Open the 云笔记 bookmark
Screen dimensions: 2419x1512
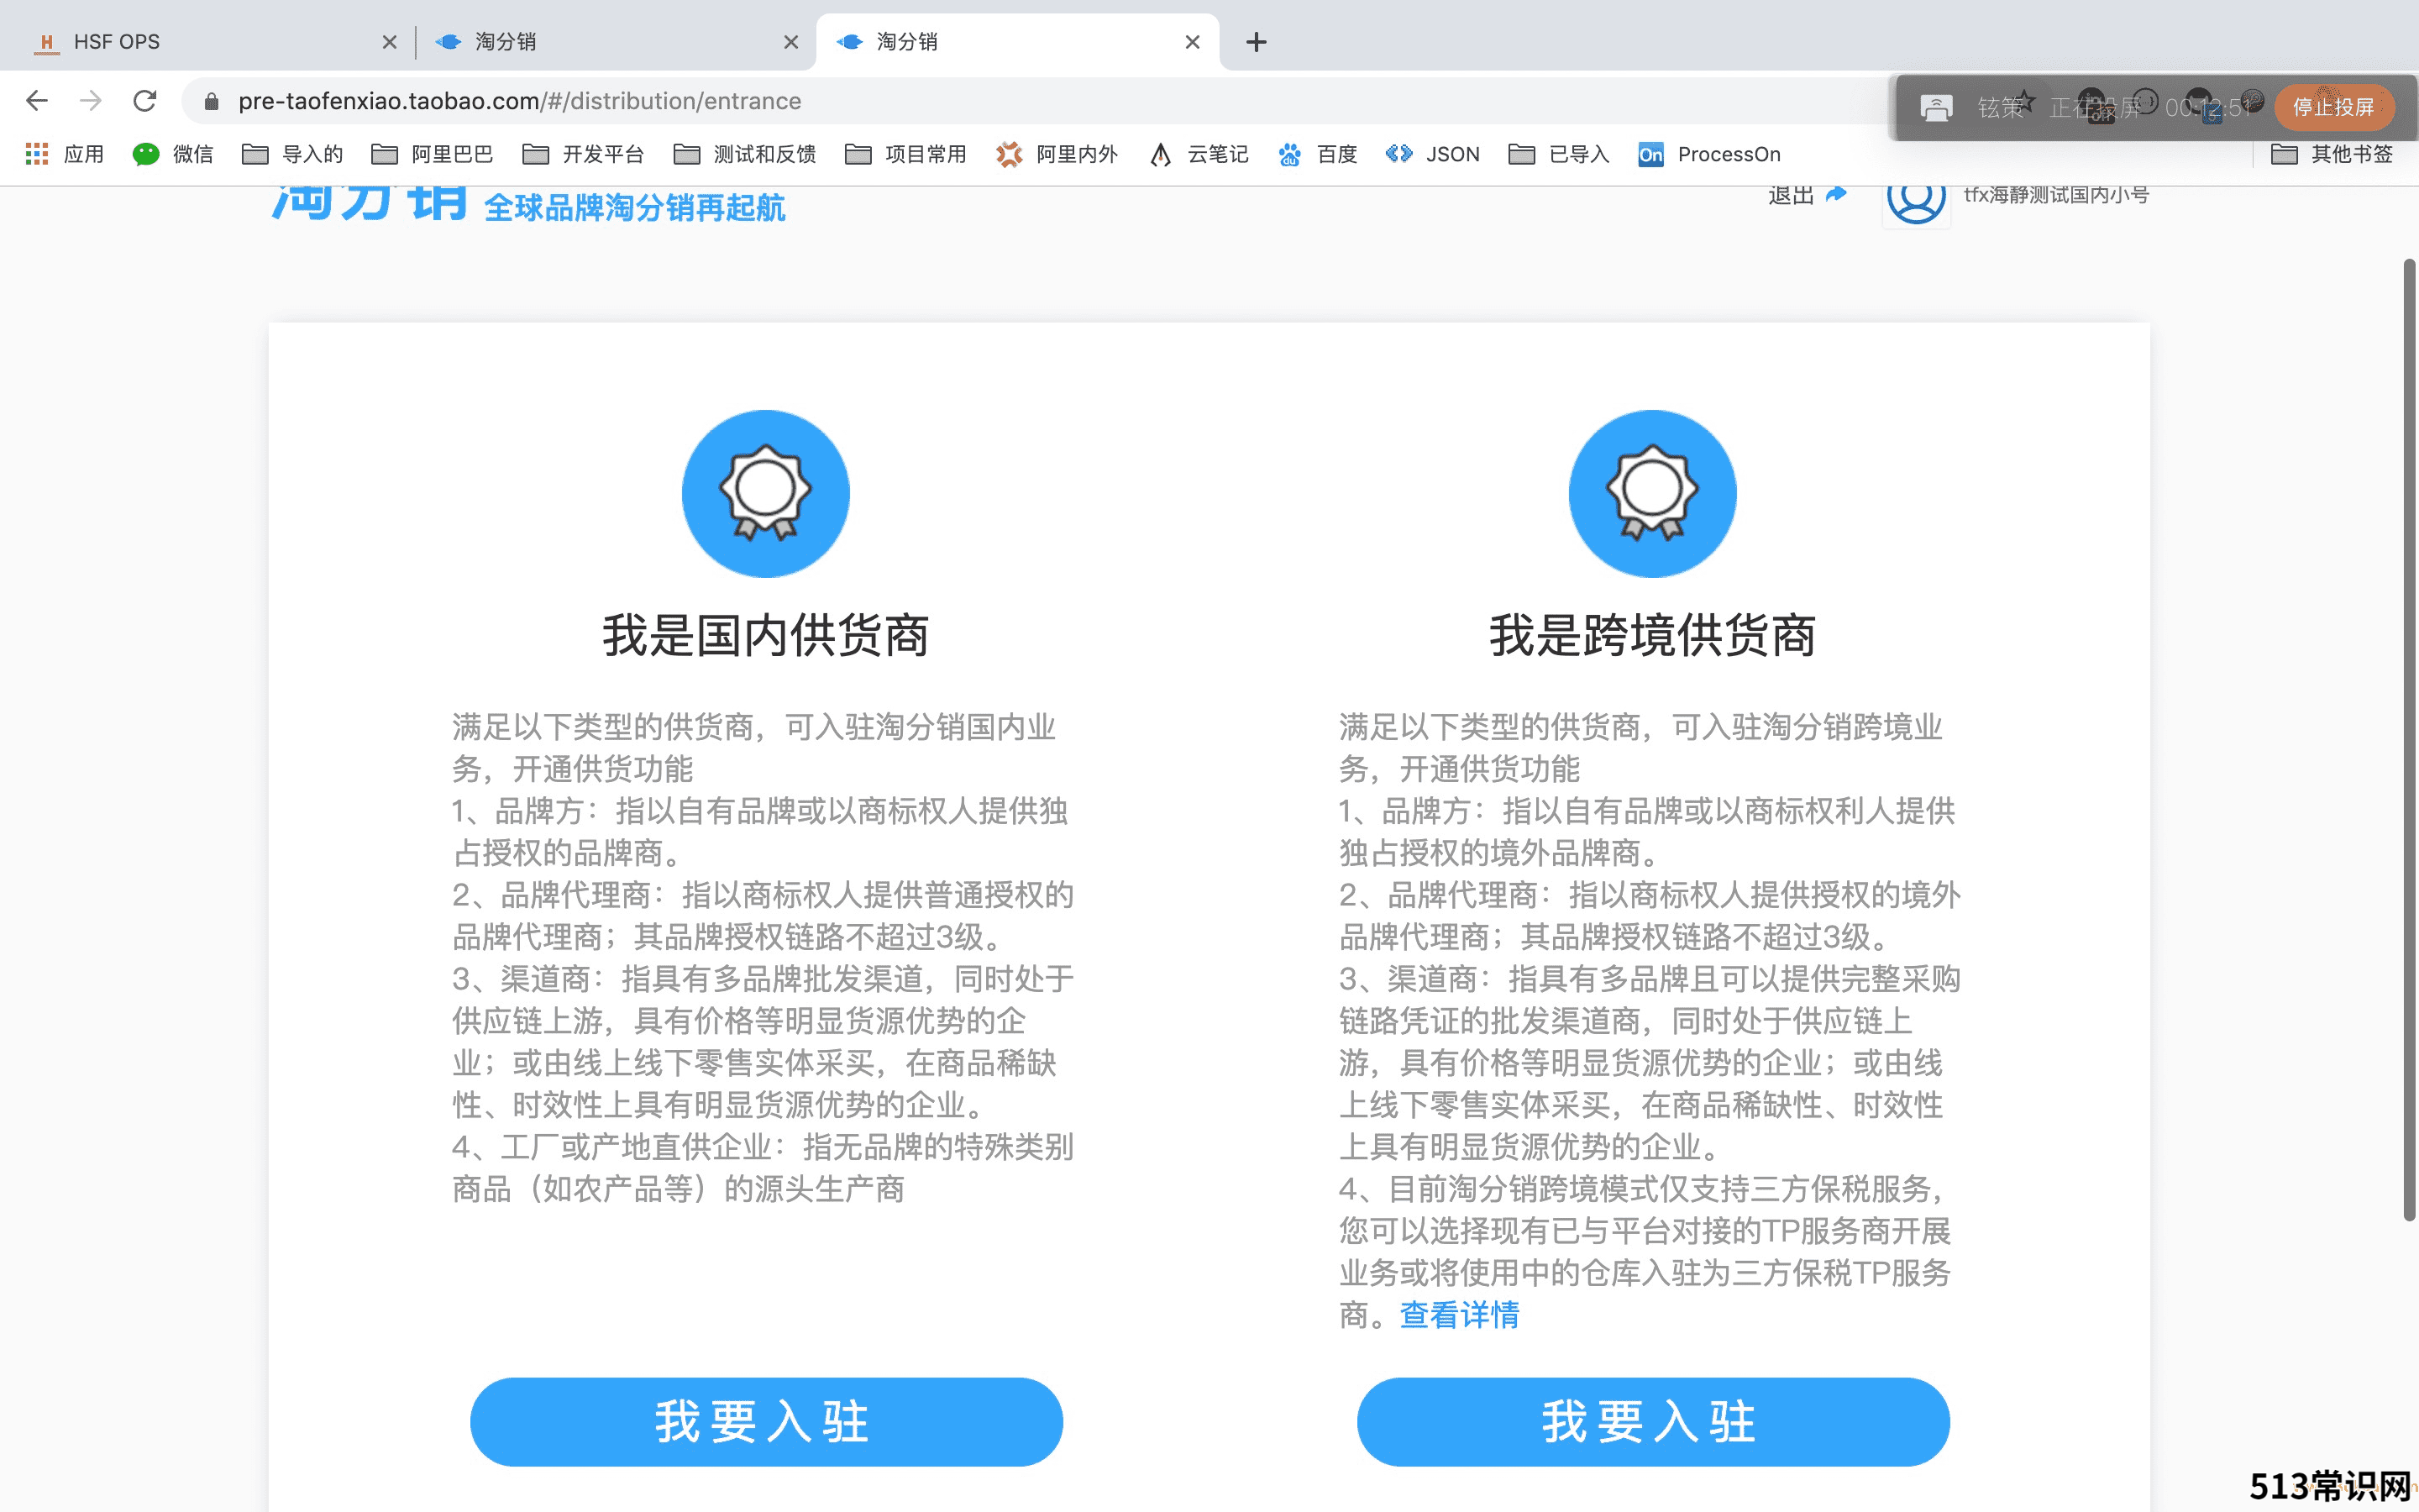pyautogui.click(x=1199, y=154)
